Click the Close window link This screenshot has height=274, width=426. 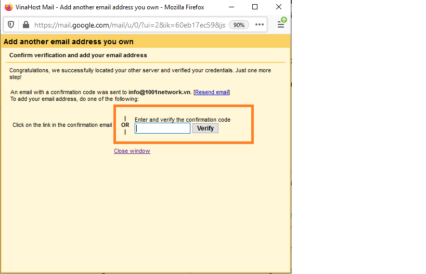[132, 151]
